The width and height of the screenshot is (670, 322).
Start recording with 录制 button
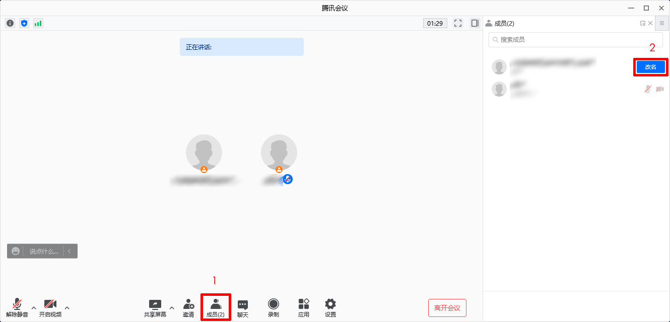274,308
